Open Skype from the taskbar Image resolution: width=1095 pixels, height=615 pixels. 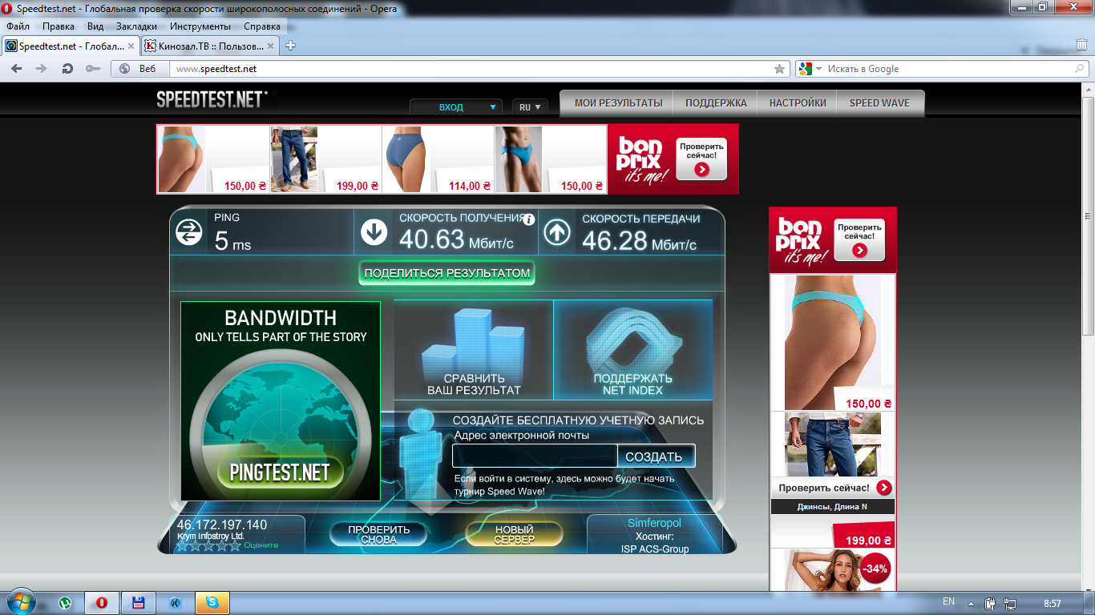212,602
